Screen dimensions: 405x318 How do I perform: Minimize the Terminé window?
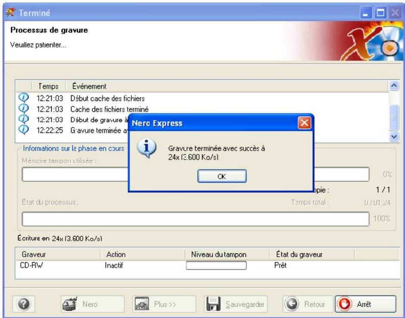click(x=366, y=13)
